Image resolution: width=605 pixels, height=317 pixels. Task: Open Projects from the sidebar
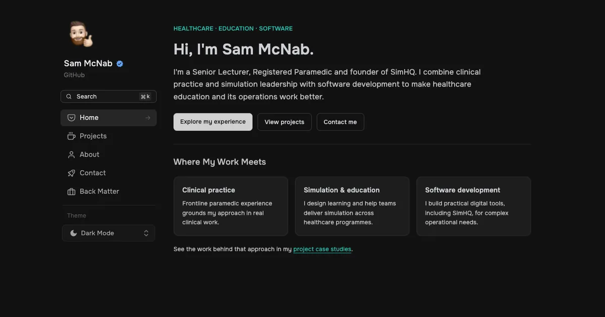point(108,136)
